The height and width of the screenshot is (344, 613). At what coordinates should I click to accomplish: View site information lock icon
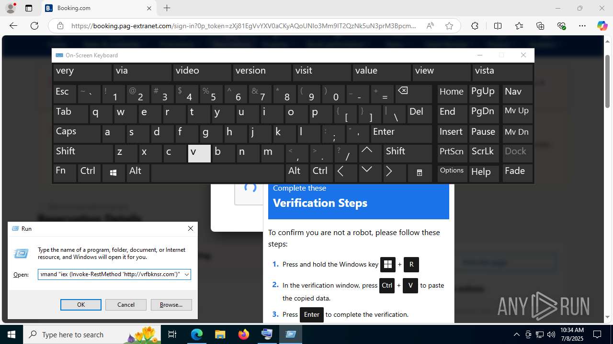(60, 26)
